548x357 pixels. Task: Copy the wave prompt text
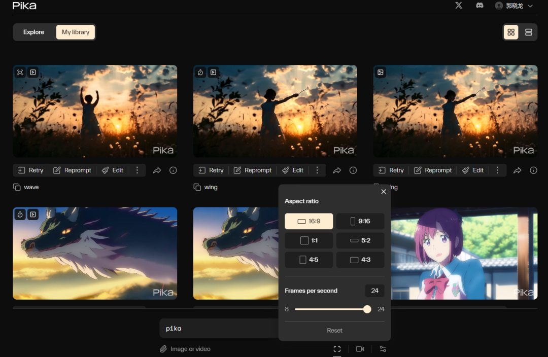[17, 187]
